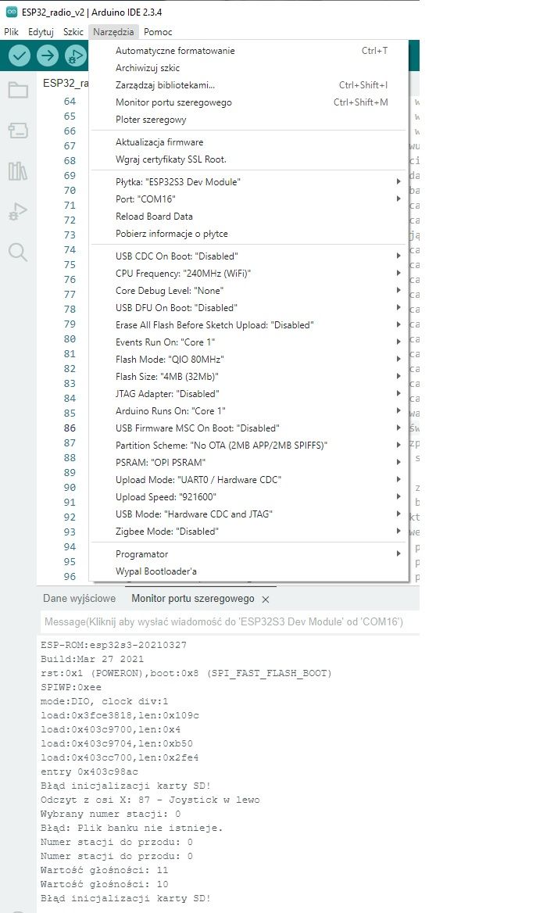
Task: Open the Boards Manager sidebar icon
Action: coord(17,131)
